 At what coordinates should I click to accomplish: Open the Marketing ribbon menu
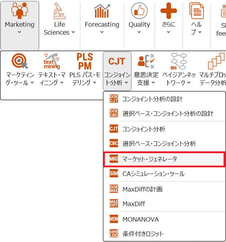(19, 25)
